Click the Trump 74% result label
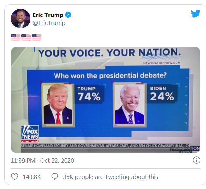 click(88, 94)
